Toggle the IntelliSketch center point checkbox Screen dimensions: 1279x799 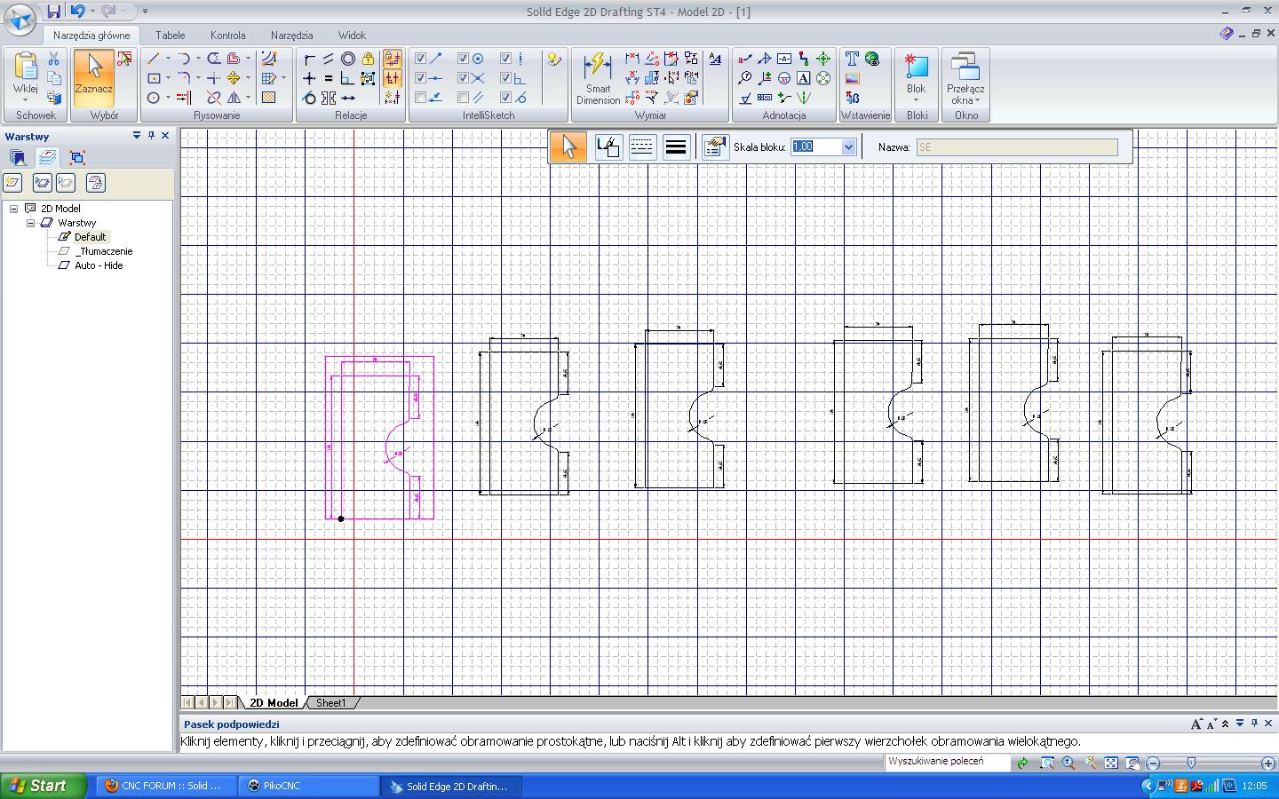tap(463, 59)
